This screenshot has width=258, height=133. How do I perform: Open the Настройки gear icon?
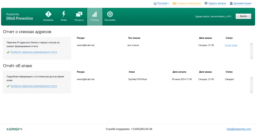coord(110,14)
